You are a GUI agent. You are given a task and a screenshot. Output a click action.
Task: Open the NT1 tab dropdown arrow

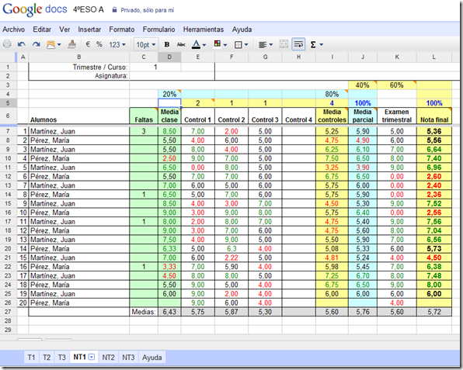tap(92, 358)
